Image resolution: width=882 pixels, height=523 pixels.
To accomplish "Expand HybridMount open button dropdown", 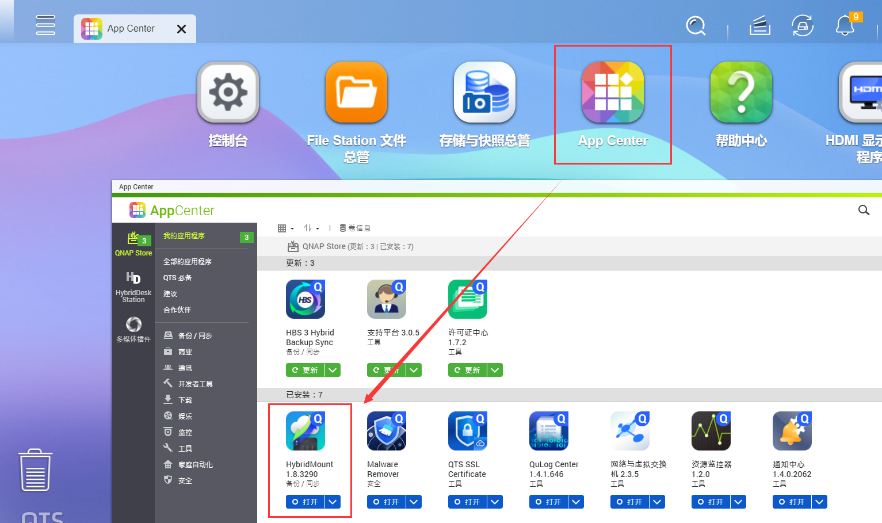I will coord(333,502).
